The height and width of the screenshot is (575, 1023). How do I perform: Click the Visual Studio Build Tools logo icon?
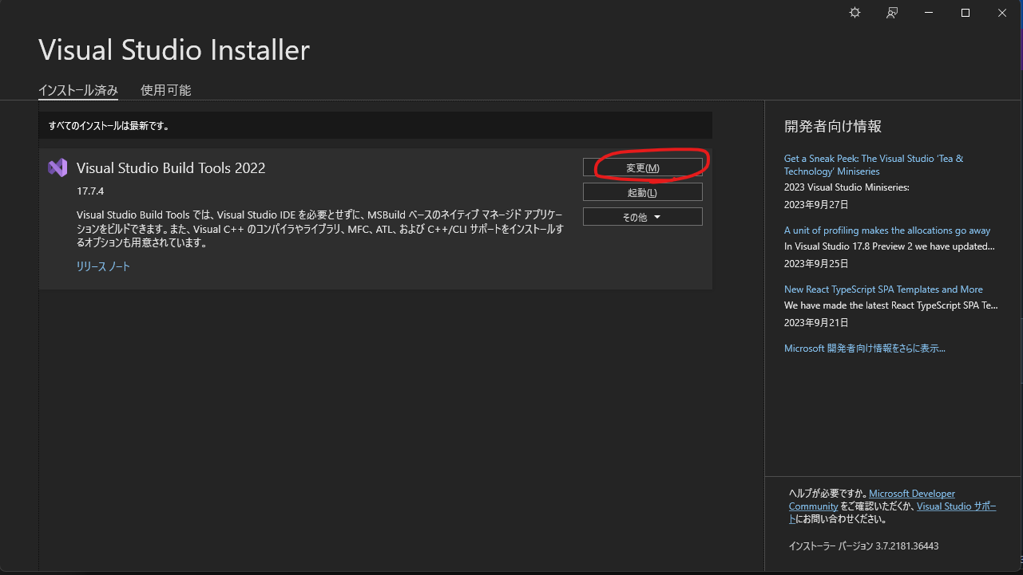tap(57, 167)
